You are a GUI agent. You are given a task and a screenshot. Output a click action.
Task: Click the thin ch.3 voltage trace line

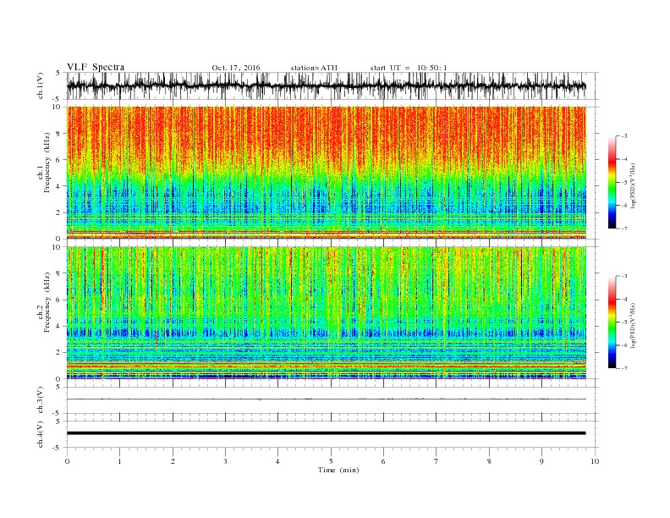[x=327, y=400]
